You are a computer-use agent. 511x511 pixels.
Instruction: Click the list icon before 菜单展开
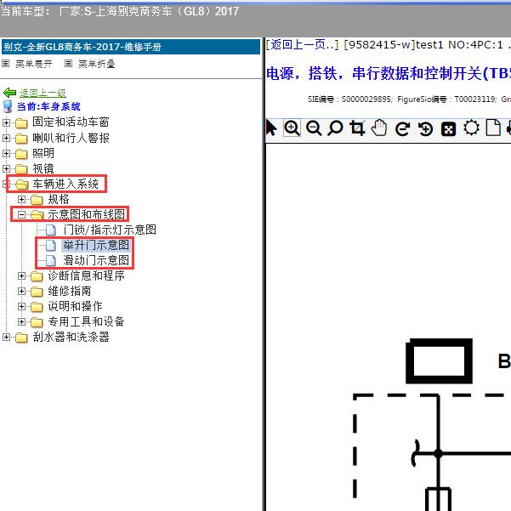click(6, 64)
